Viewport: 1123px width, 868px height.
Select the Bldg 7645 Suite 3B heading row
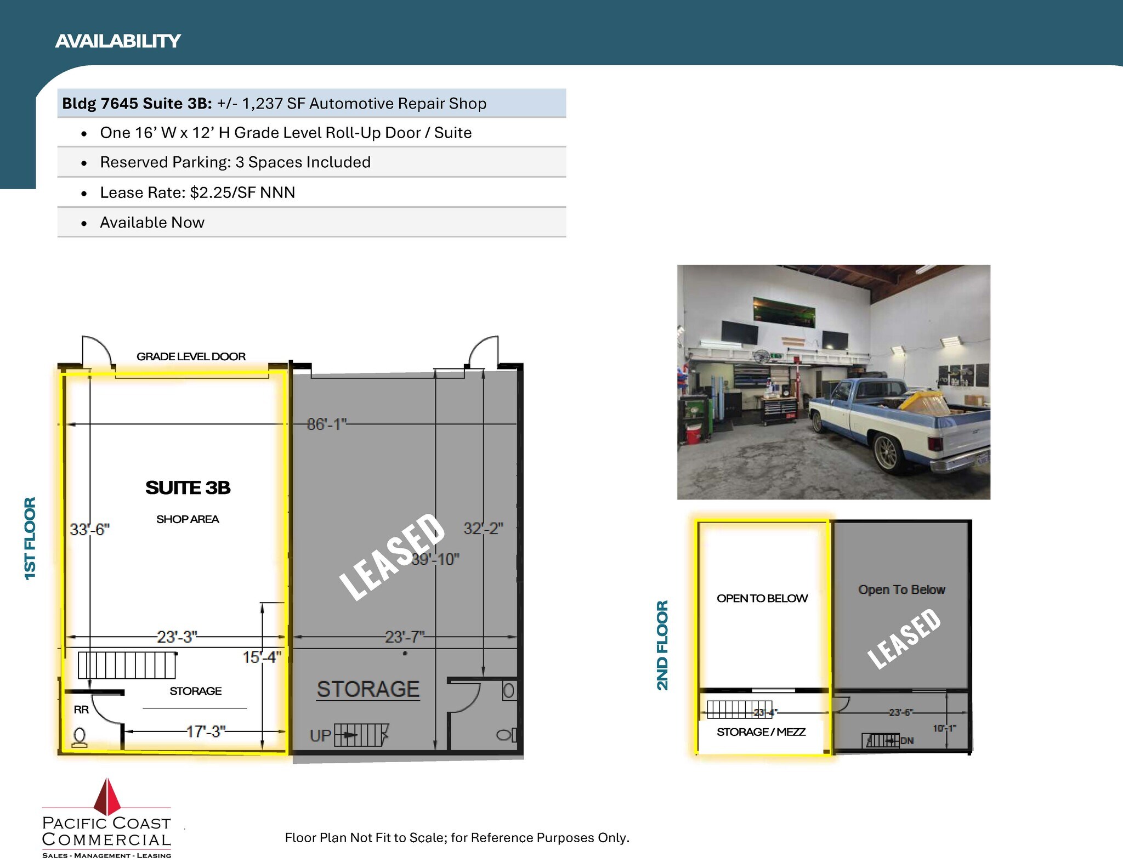coord(311,103)
